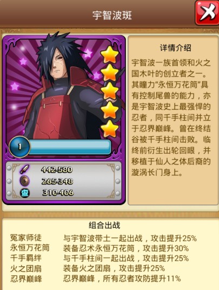
Task: Select the 忍界巅峰 combo entry
Action: coord(95,279)
